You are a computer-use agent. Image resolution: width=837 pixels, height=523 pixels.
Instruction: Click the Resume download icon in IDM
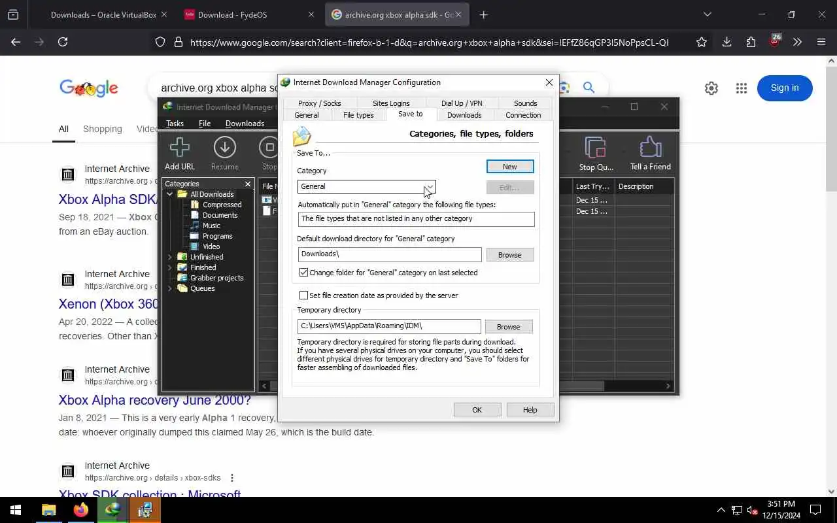click(224, 148)
